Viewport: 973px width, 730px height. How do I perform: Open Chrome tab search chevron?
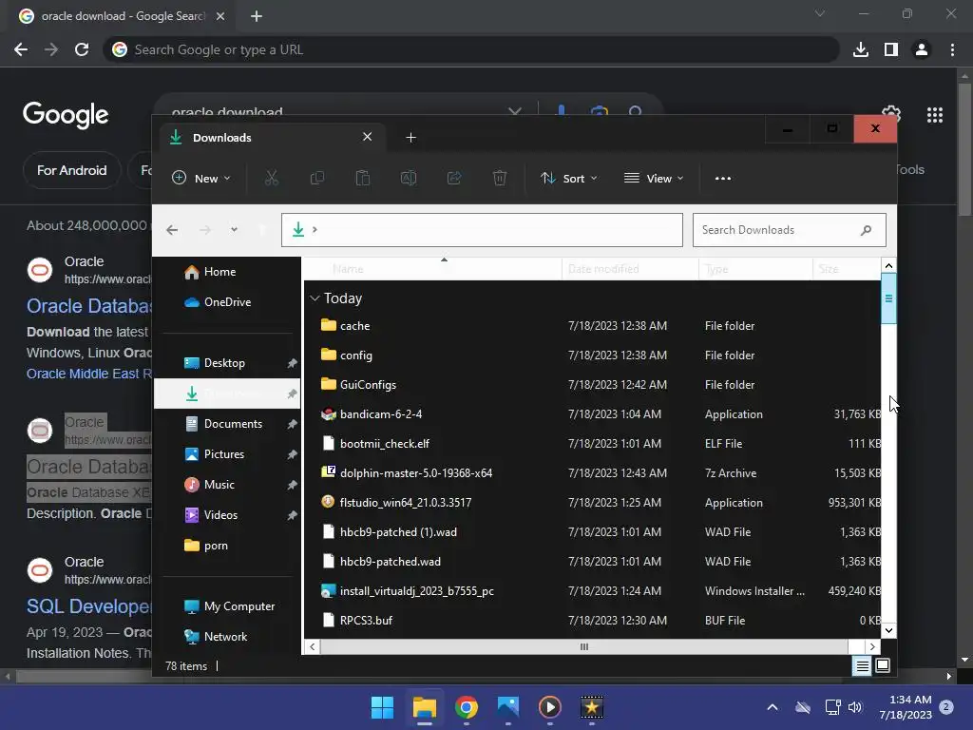(820, 13)
